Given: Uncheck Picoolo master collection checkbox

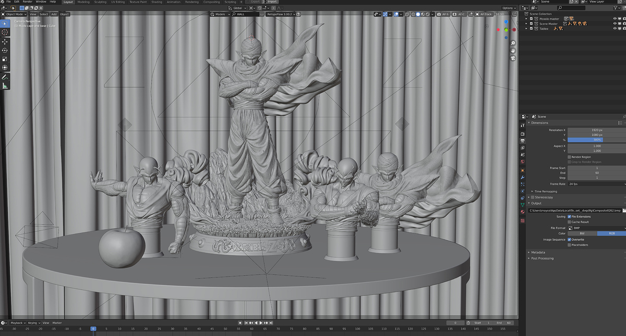Looking at the screenshot, I should click(531, 19).
